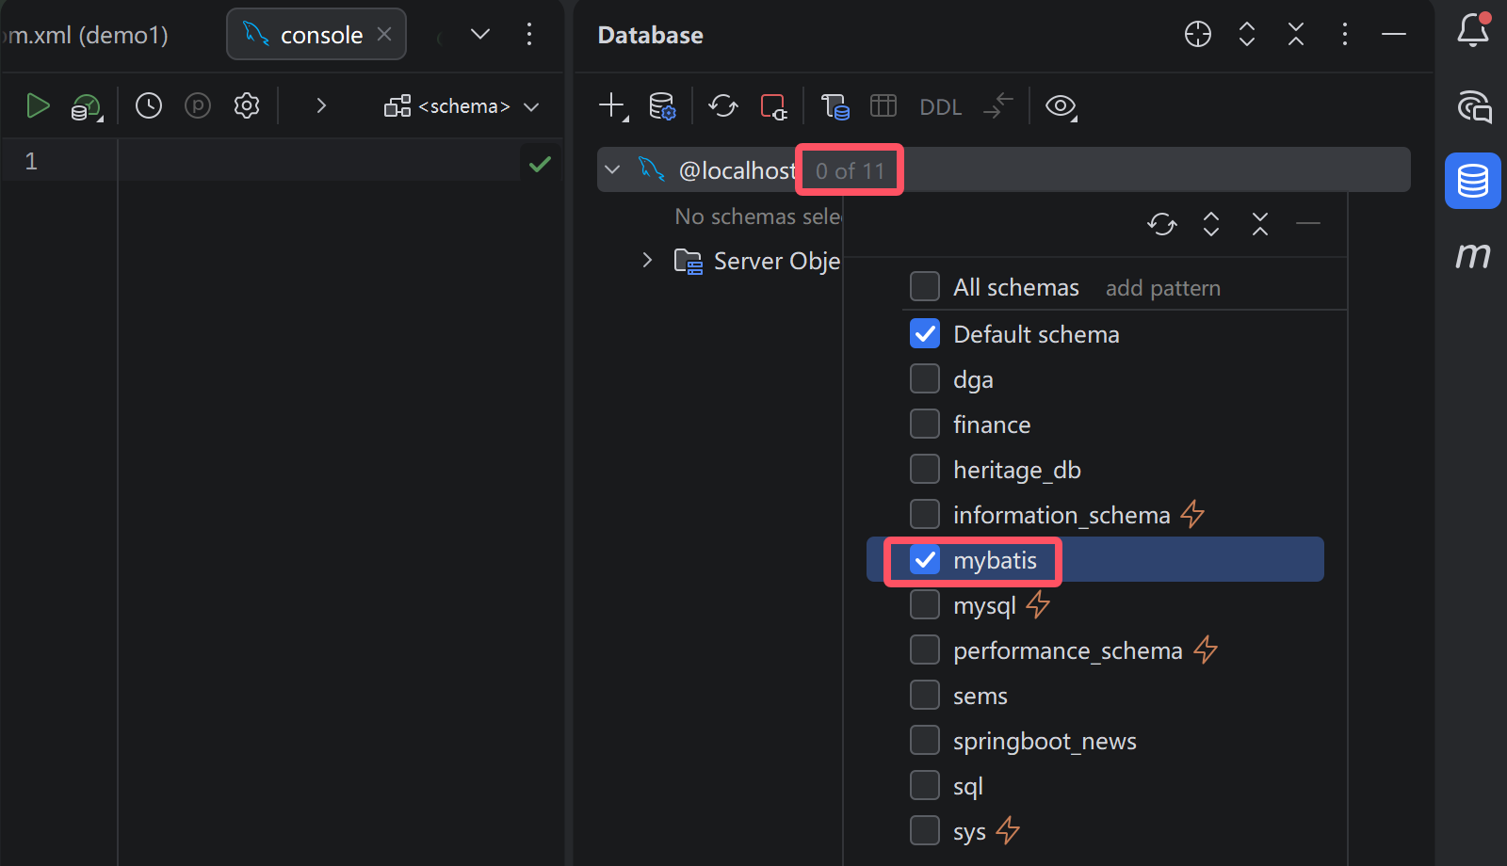
Task: Check the All schemas checkbox
Action: pos(925,287)
